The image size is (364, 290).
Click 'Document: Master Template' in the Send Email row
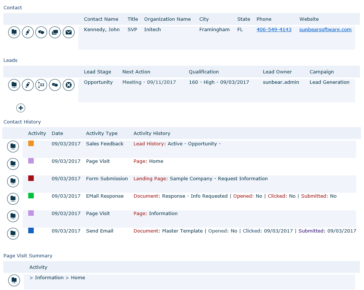168,231
